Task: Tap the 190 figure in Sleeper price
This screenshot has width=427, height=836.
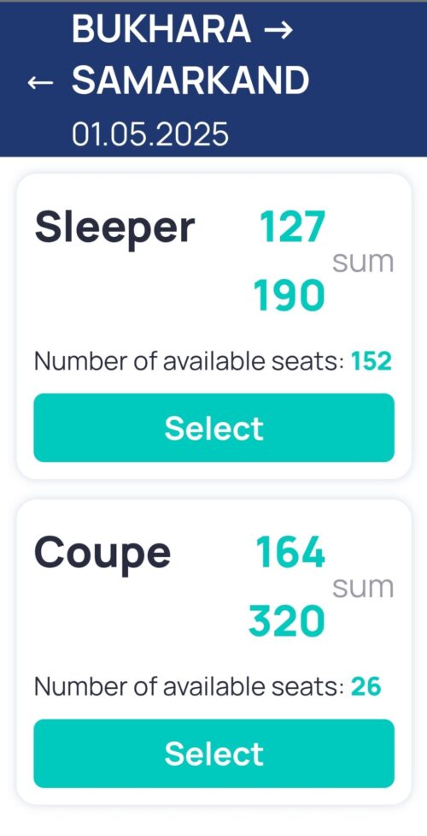Action: [x=289, y=295]
